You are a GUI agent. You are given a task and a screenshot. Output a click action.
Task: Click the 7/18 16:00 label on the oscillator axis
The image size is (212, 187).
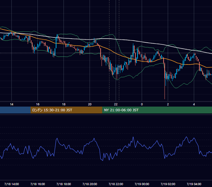pos(38,184)
